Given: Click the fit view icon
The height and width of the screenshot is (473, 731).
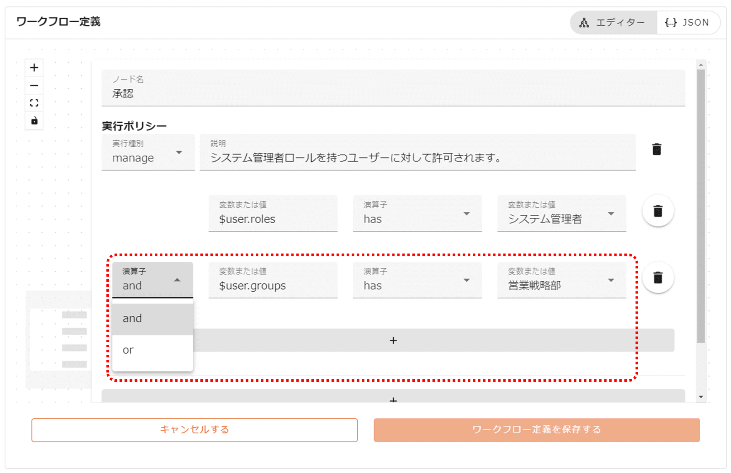Looking at the screenshot, I should [34, 103].
